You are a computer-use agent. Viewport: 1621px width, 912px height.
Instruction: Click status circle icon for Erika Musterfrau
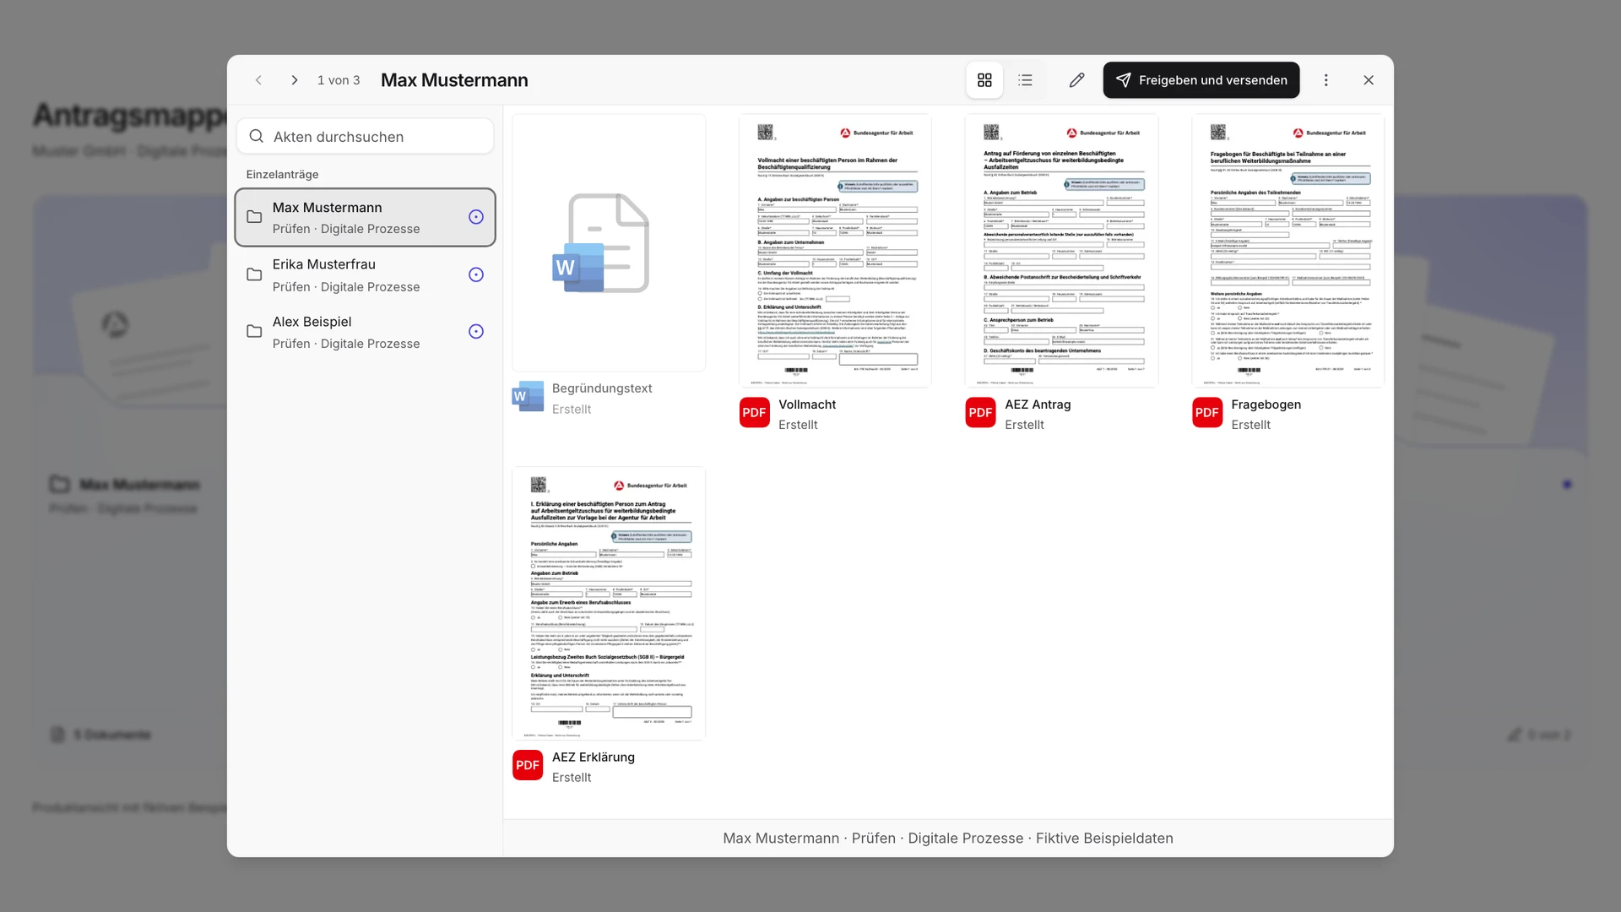476,274
